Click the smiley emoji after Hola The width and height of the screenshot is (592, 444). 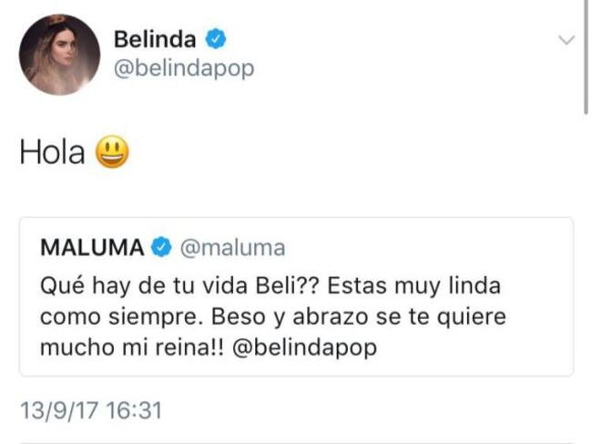(112, 151)
